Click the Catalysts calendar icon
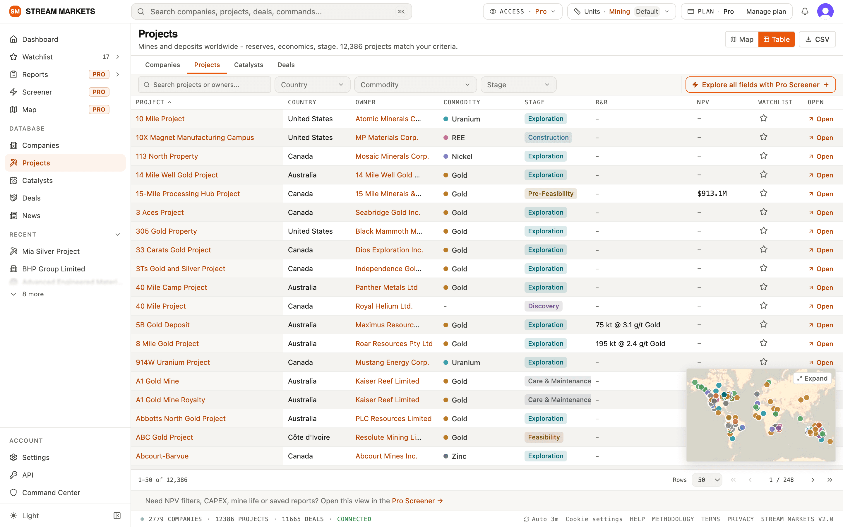The width and height of the screenshot is (843, 527). coord(13,180)
